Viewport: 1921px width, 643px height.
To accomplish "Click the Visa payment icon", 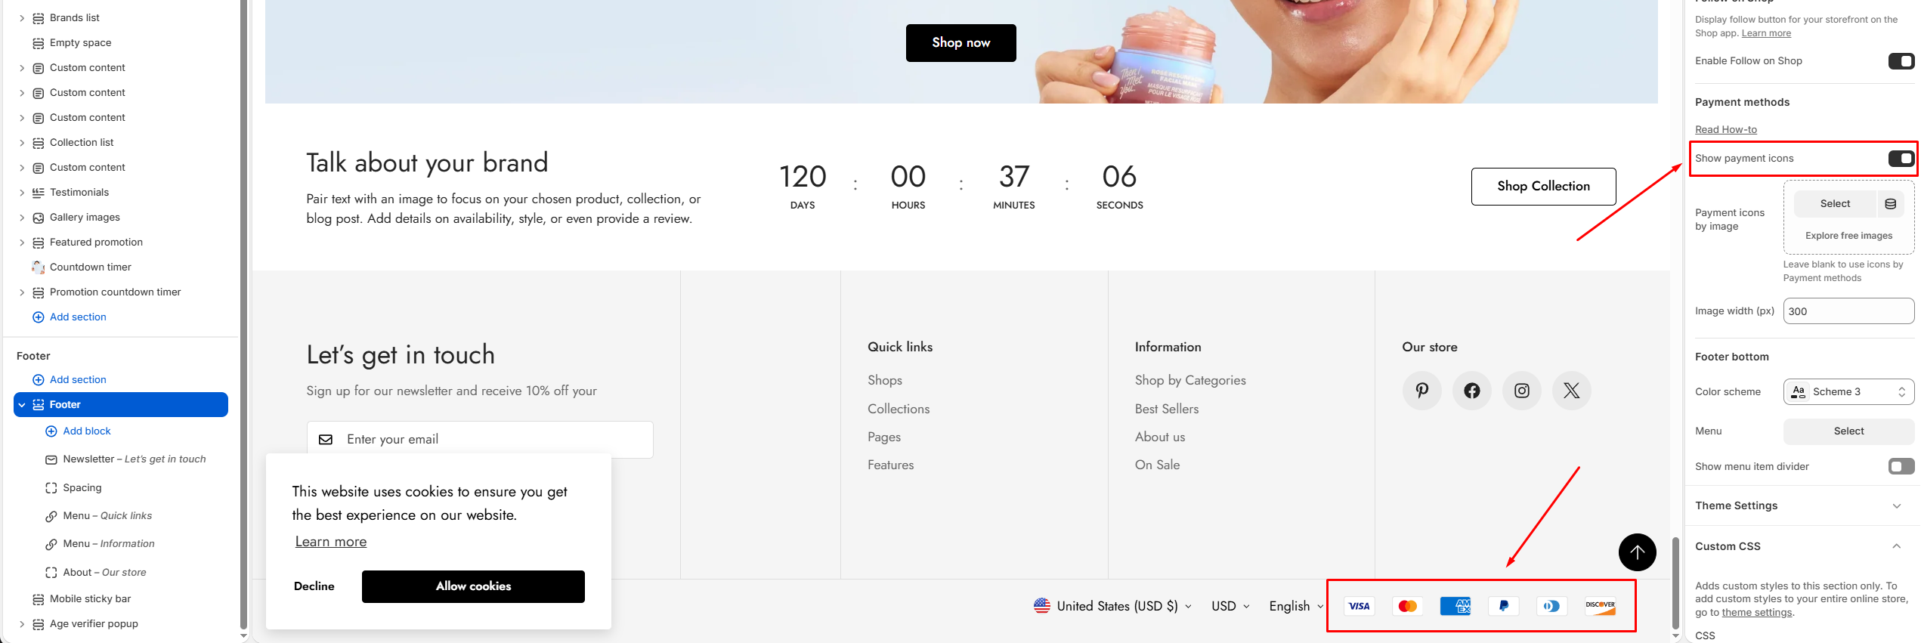I will click(x=1359, y=606).
